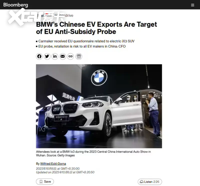Play the Listen 2:26 audio version
Viewport: 200px width, 186px height.
150,182
